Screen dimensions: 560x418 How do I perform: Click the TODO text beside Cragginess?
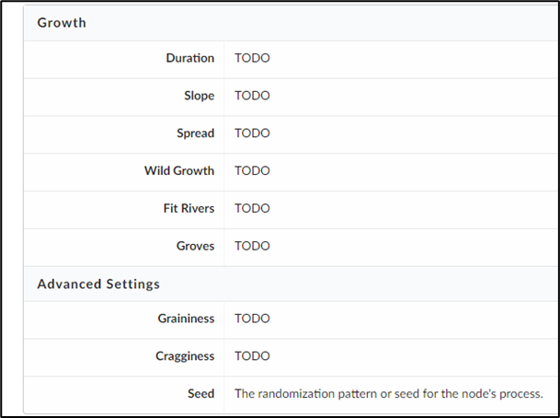point(252,356)
